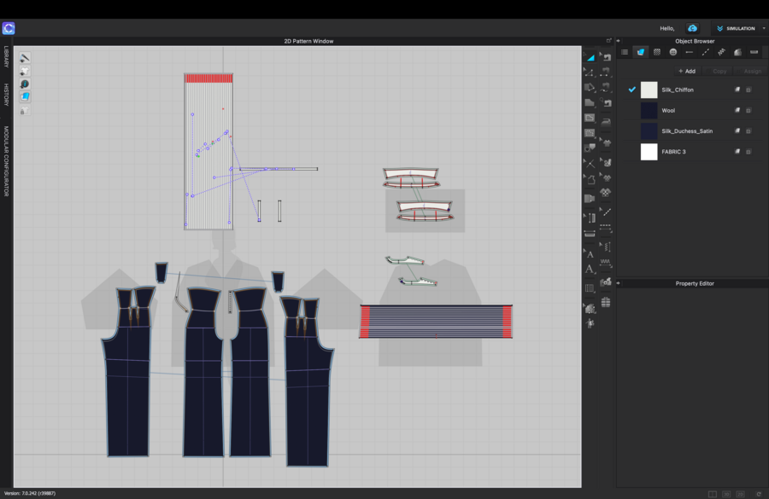769x499 pixels.
Task: Open the Scene list tab in Object Browser
Action: (625, 52)
